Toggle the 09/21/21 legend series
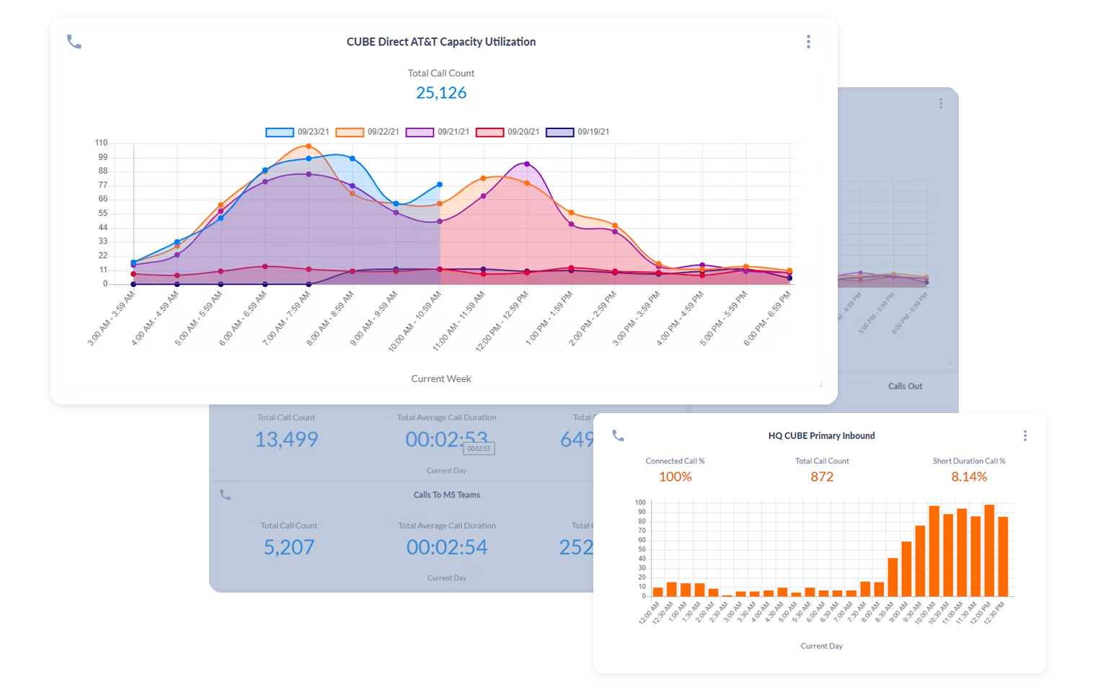Screen dimensions: 1098x695 (437, 132)
